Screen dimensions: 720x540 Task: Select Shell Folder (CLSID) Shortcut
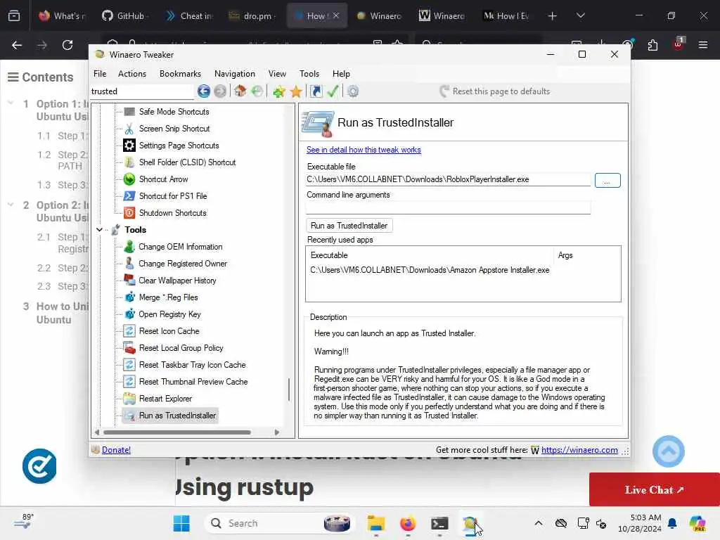point(187,162)
